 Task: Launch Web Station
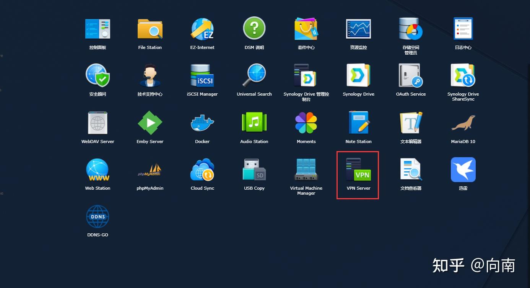click(x=98, y=169)
